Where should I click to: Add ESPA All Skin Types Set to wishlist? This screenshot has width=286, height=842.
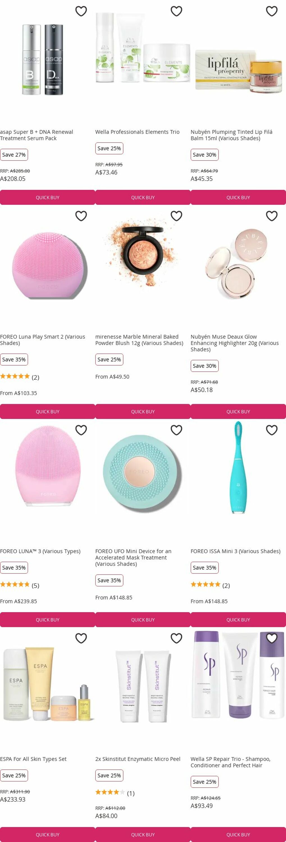[81, 638]
